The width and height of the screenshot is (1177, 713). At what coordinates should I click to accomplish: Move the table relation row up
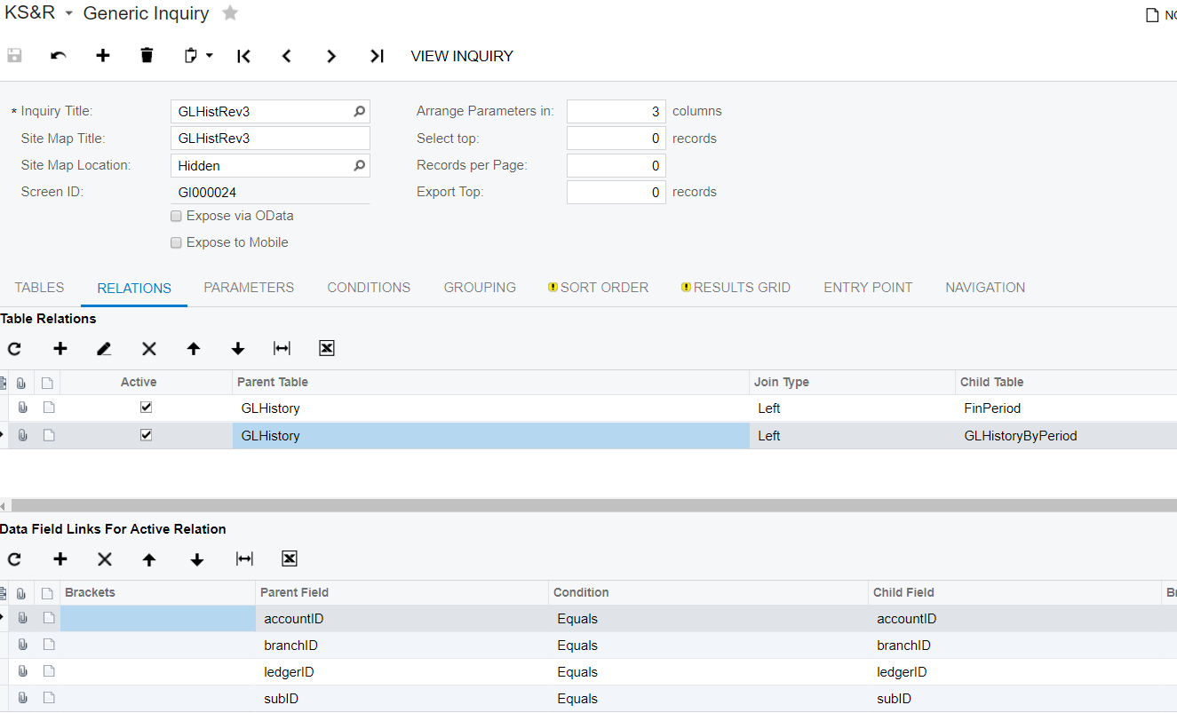coord(193,349)
